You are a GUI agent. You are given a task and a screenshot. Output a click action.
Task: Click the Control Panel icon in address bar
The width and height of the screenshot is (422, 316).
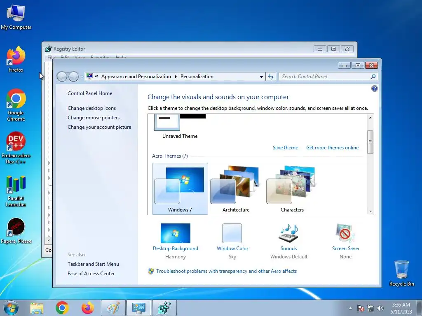click(89, 76)
